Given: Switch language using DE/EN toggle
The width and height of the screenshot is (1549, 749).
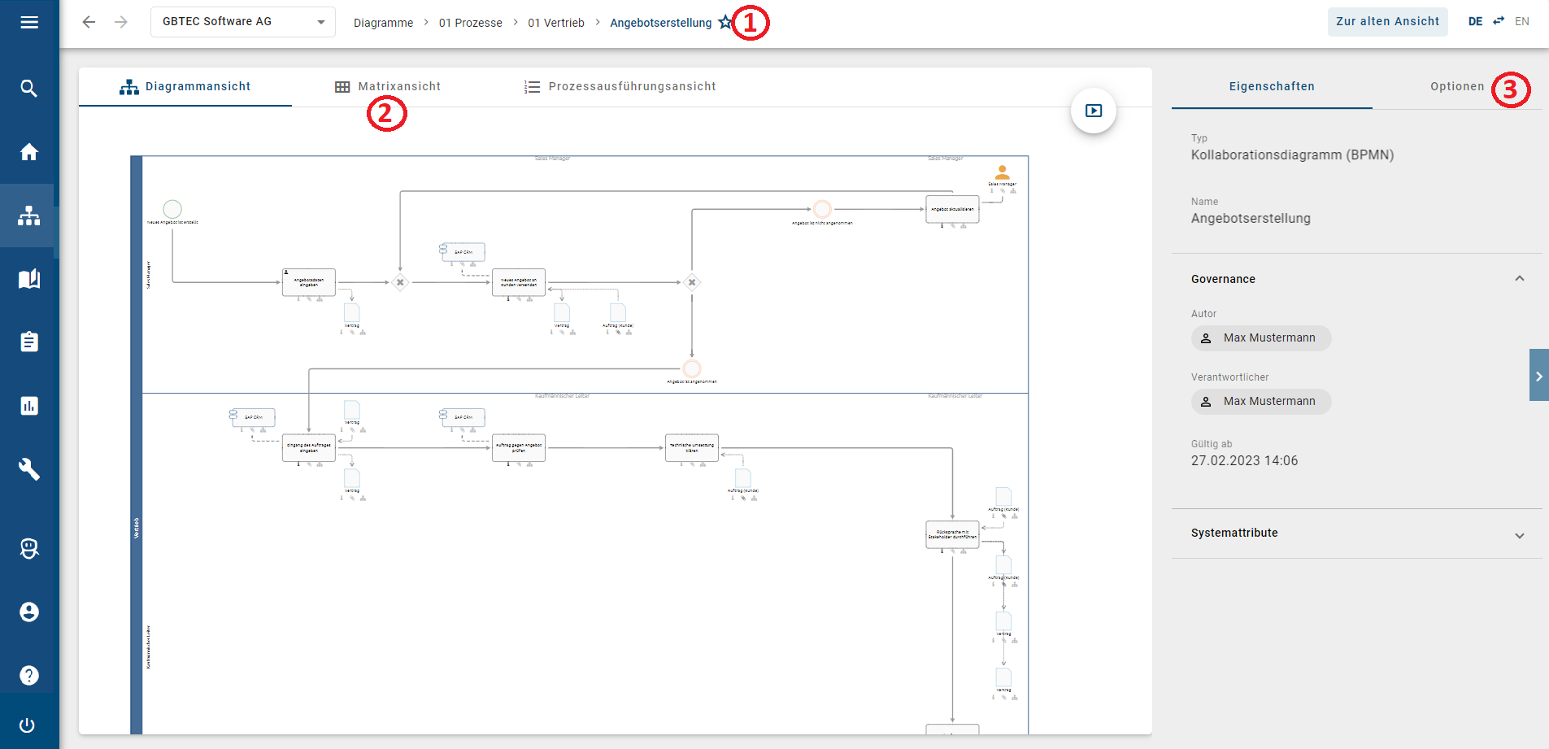Looking at the screenshot, I should click(1498, 21).
